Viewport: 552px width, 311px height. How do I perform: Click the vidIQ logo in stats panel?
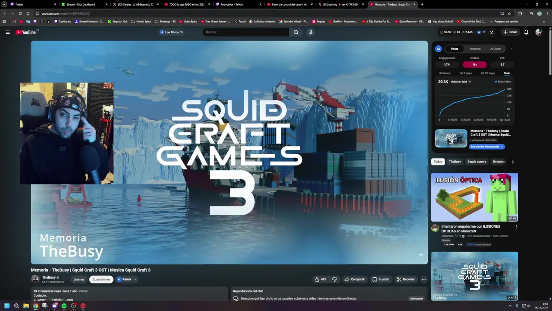point(438,49)
